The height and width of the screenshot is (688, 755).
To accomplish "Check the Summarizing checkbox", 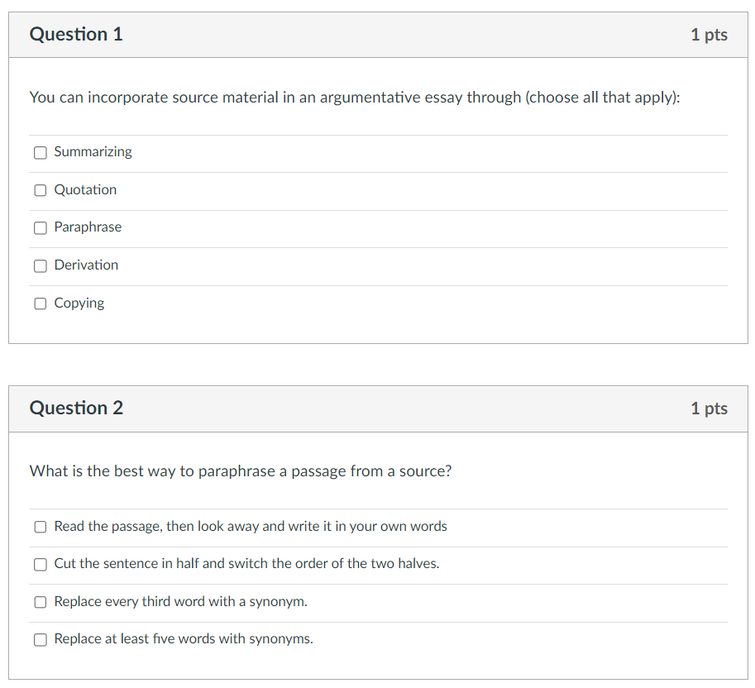I will coord(41,152).
